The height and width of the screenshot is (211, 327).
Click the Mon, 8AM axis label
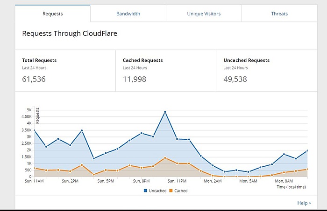pyautogui.click(x=284, y=181)
